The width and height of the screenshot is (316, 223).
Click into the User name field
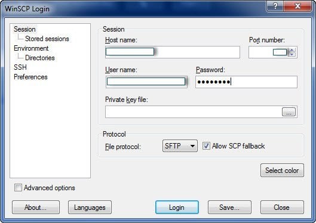(x=146, y=82)
